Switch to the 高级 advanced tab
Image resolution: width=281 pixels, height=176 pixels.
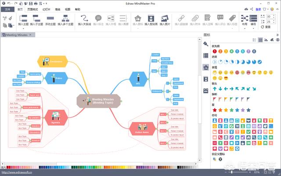click(x=58, y=9)
